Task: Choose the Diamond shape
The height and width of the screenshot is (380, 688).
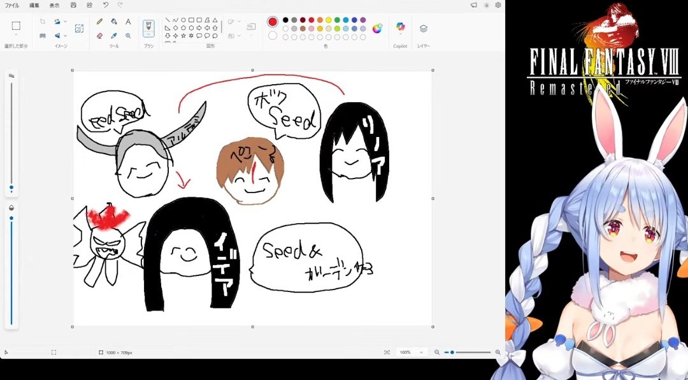Action: pyautogui.click(x=176, y=27)
